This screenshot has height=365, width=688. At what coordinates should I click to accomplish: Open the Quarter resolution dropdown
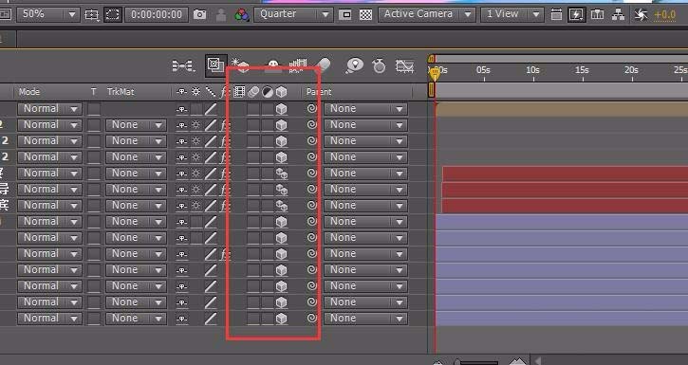coord(292,14)
